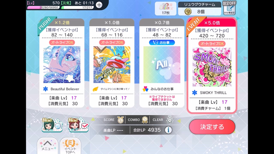Tap the blue お仕事 label badge
The height and width of the screenshot is (154, 274).
click(162, 42)
